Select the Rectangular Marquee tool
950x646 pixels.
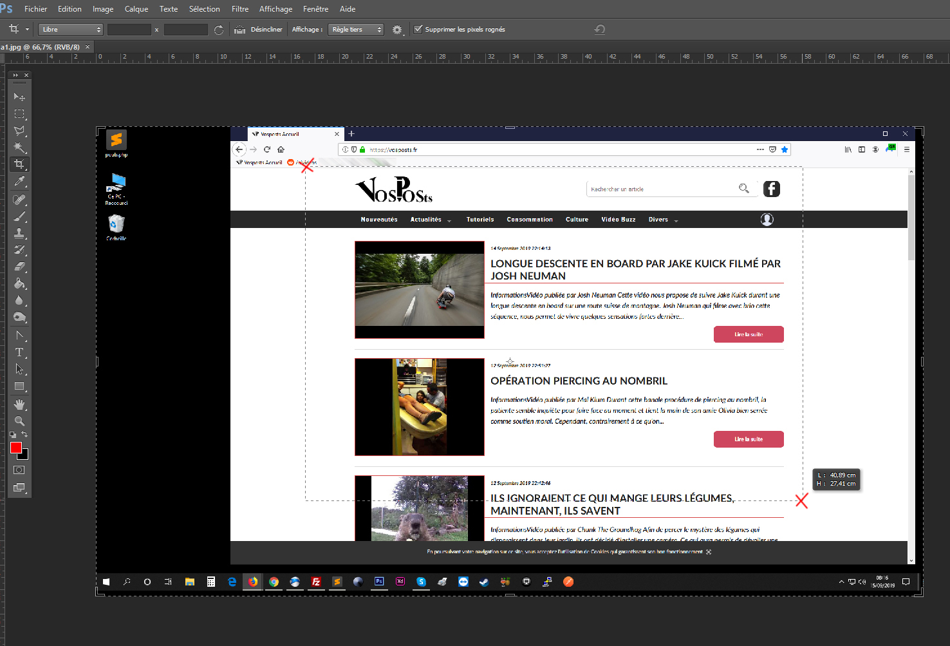point(19,114)
